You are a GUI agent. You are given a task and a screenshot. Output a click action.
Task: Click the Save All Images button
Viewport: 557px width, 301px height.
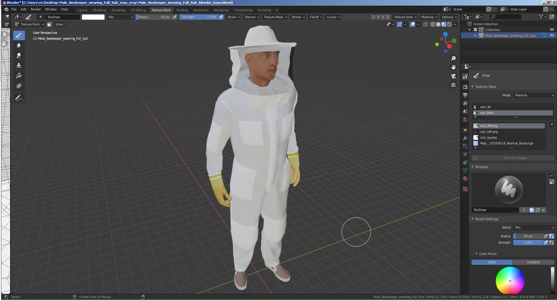(x=513, y=158)
